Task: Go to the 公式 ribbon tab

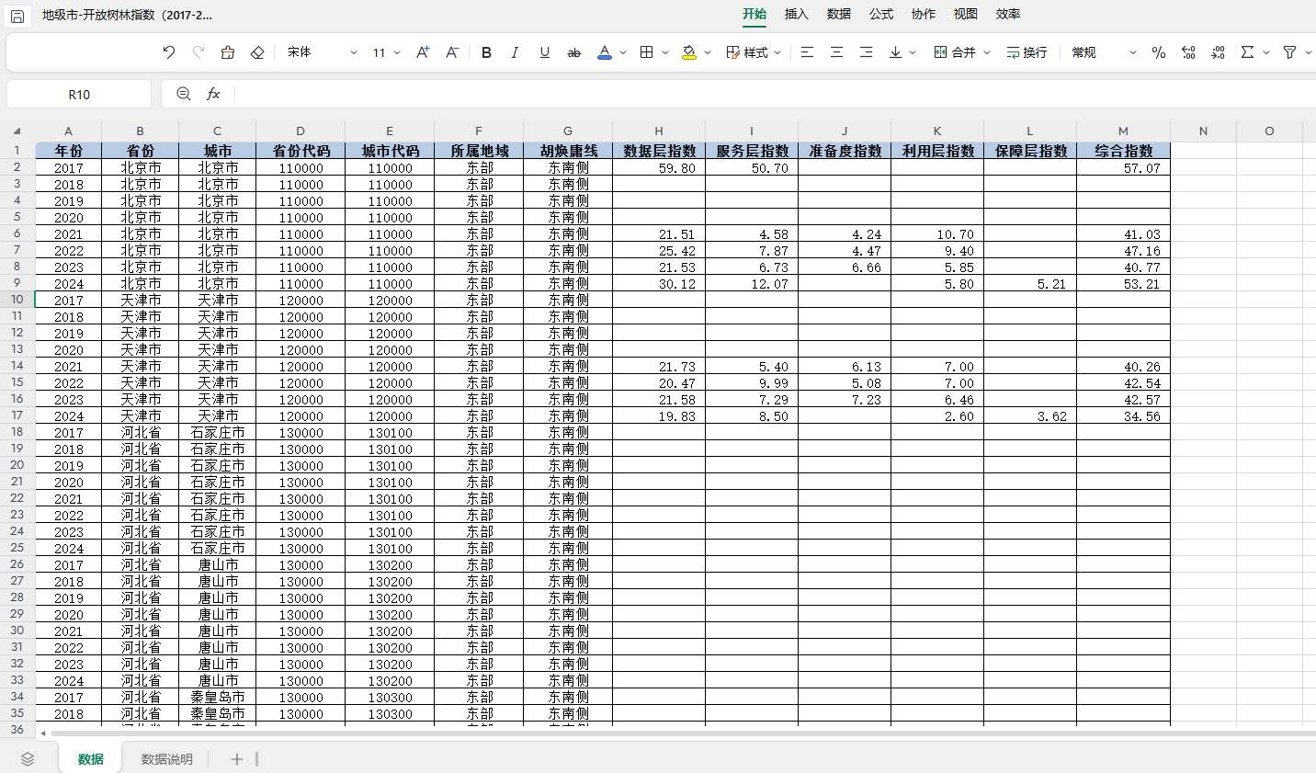Action: [881, 15]
